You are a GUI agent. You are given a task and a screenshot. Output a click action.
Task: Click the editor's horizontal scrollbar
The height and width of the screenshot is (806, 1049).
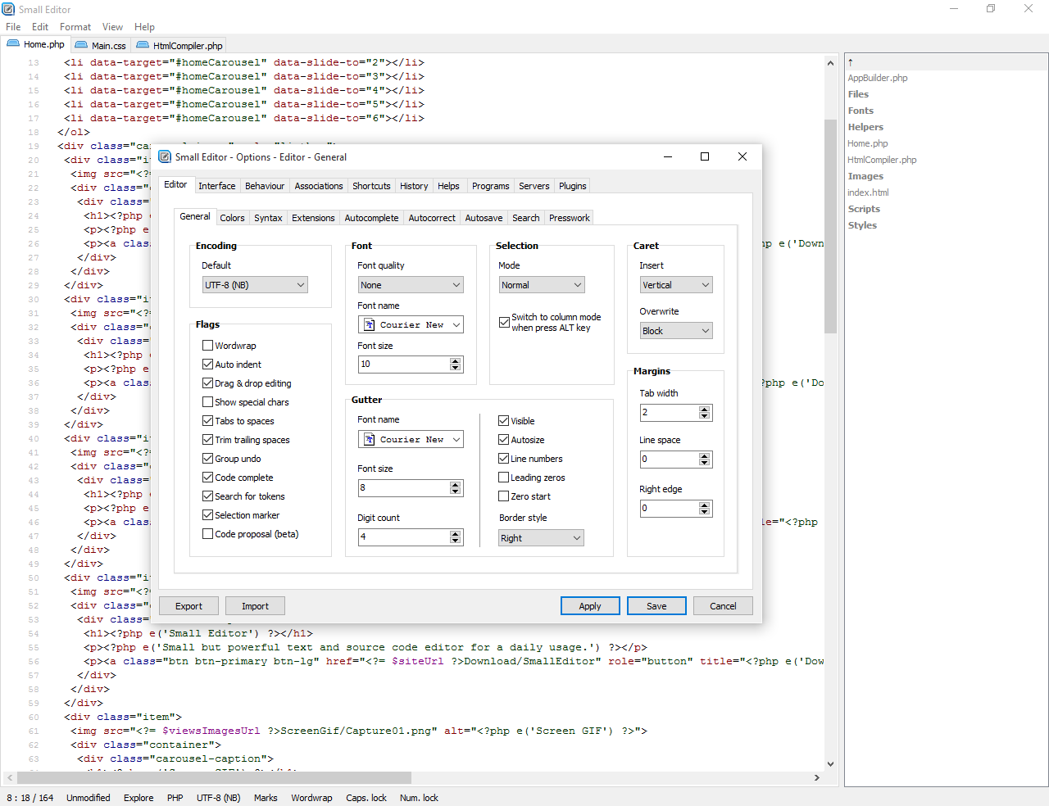[x=213, y=777]
